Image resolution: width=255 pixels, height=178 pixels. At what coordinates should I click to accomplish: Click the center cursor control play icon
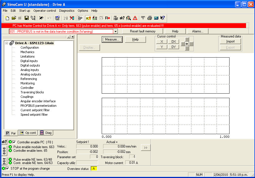click(x=187, y=44)
